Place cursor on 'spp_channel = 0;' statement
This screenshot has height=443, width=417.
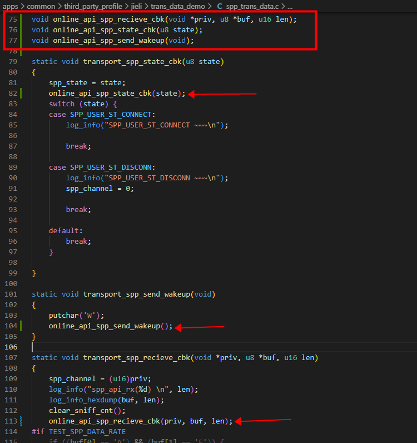pyautogui.click(x=100, y=189)
